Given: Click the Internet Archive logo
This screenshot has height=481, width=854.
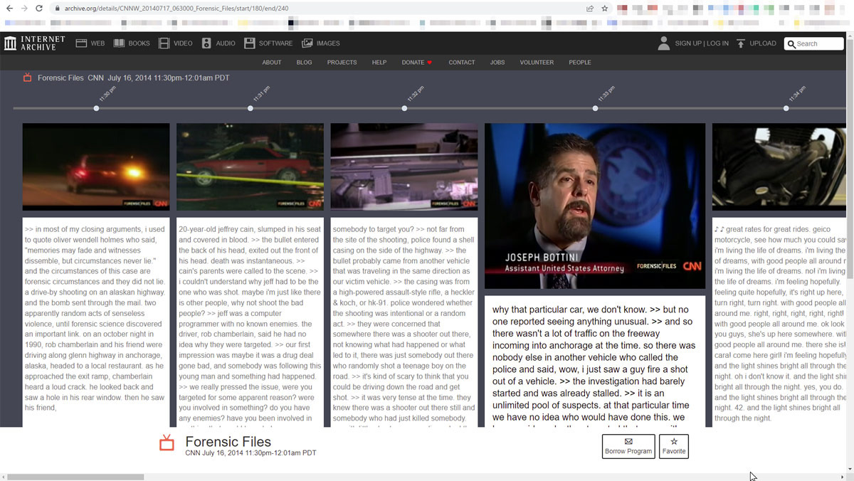Looking at the screenshot, I should (35, 43).
